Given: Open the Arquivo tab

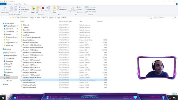Looking at the screenshot, I should [x=3, y=4].
